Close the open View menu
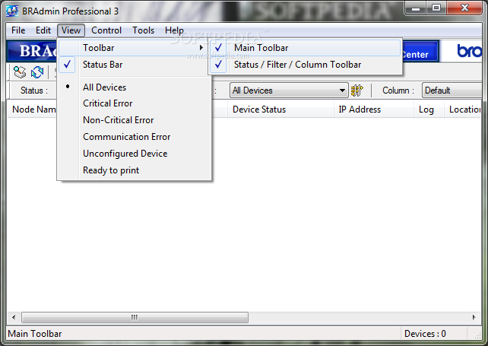Screen dimensions: 488x346 (x=71, y=30)
